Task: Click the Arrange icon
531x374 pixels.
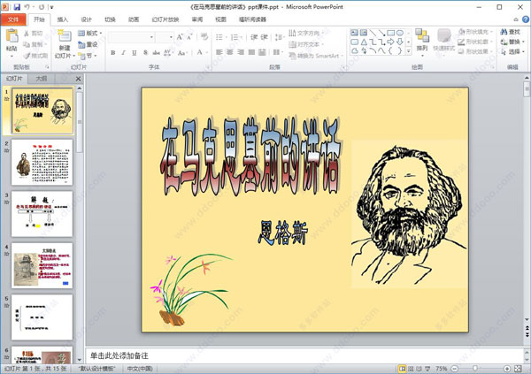Action: 422,36
